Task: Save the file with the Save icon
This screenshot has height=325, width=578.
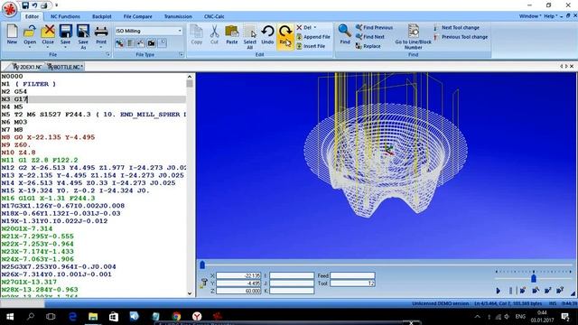Action: coord(66,32)
